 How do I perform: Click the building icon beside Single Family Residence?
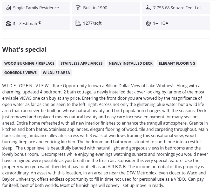[8, 8]
